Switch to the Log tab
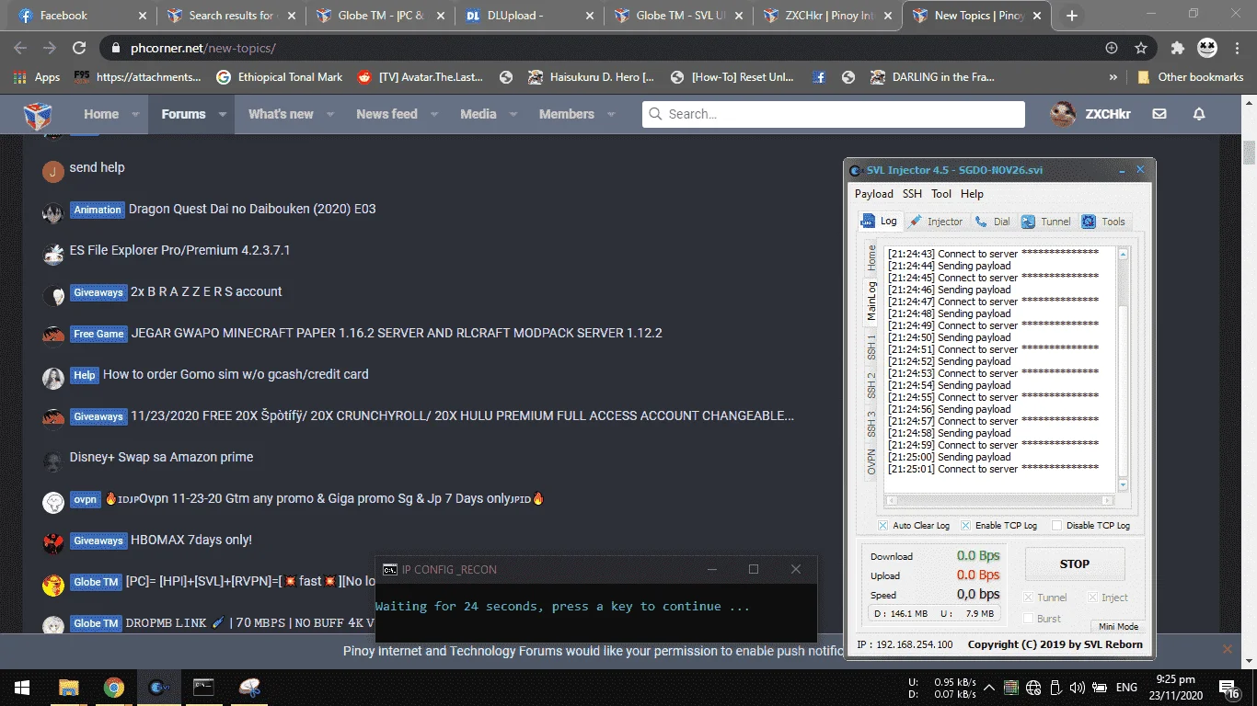Screen dimensions: 1257x706 880,221
